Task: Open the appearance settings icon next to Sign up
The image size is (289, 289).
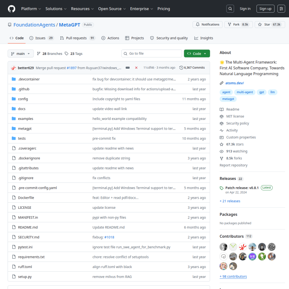Action: [281, 9]
